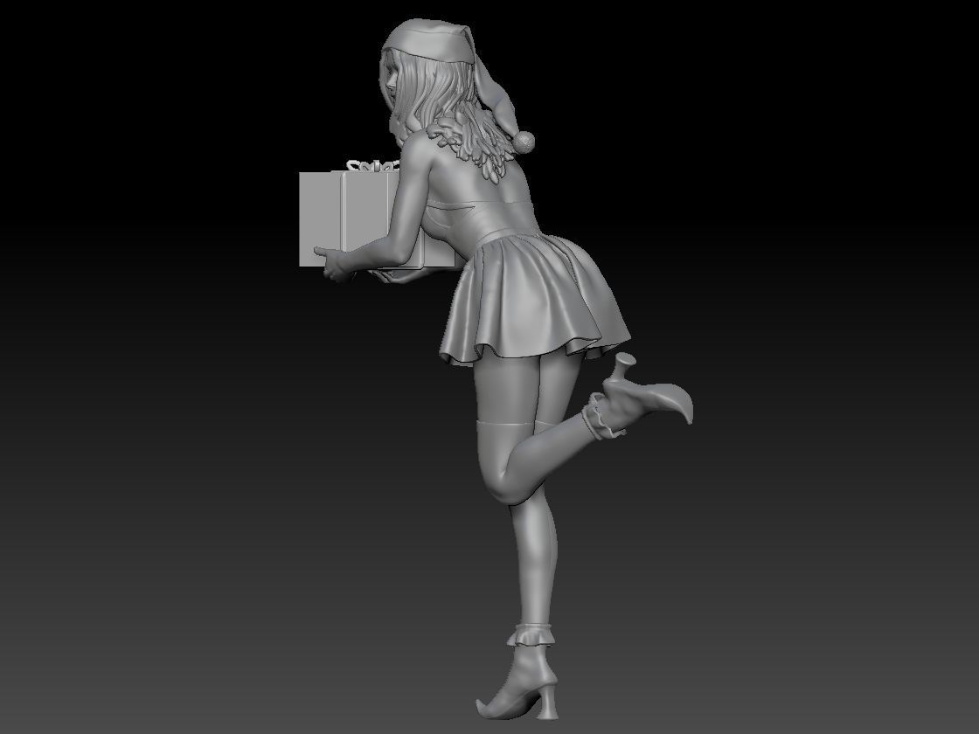Click the pleated skirt of the model

click(534, 301)
